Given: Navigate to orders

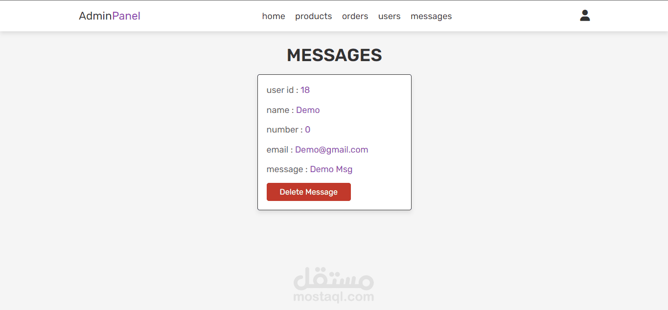Looking at the screenshot, I should click(x=355, y=16).
